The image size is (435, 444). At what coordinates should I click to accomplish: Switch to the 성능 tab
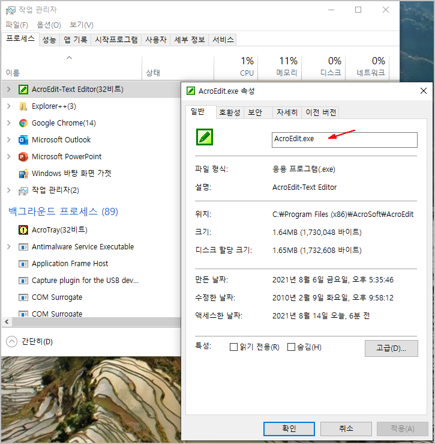tap(49, 40)
